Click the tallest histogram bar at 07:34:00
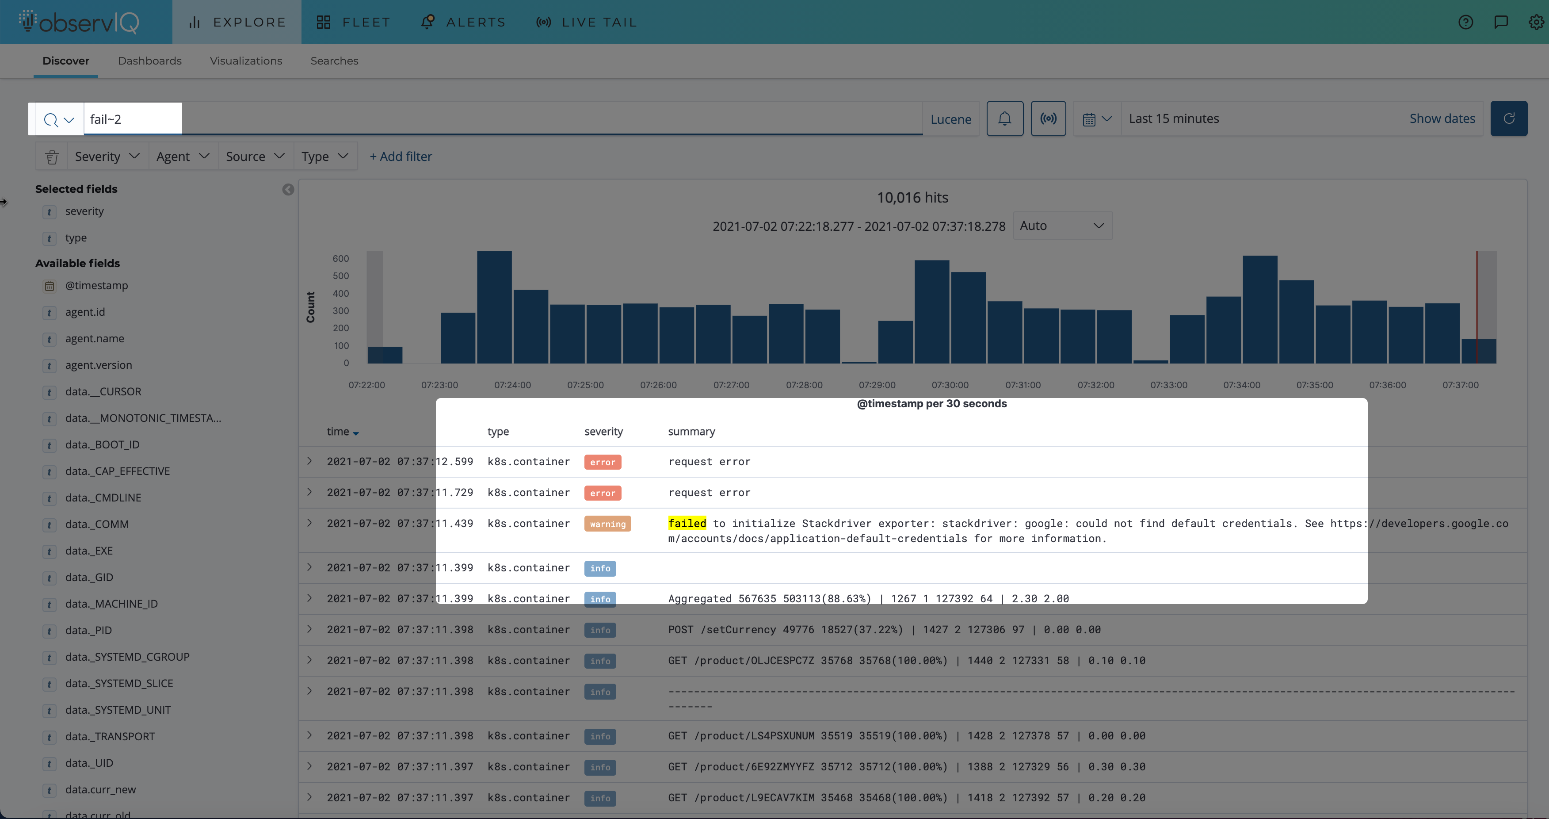 point(1260,310)
